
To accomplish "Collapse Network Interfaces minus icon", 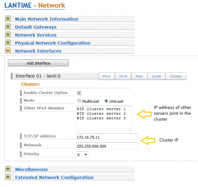I will pos(8,50).
